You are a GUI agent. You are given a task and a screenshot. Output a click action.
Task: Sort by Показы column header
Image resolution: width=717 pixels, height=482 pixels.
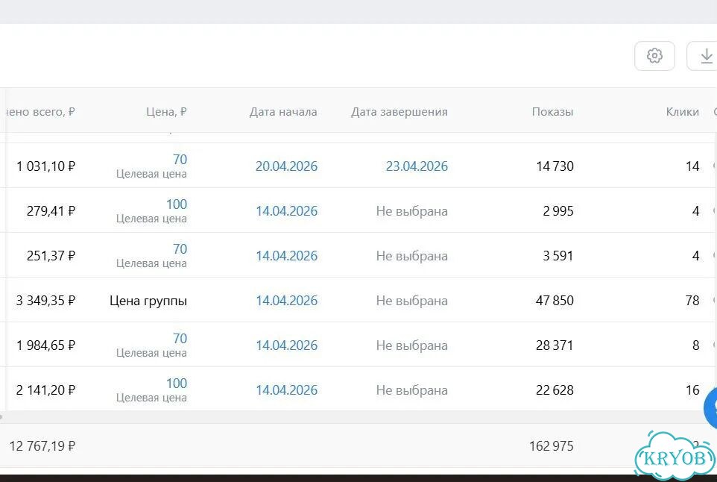[x=552, y=112]
